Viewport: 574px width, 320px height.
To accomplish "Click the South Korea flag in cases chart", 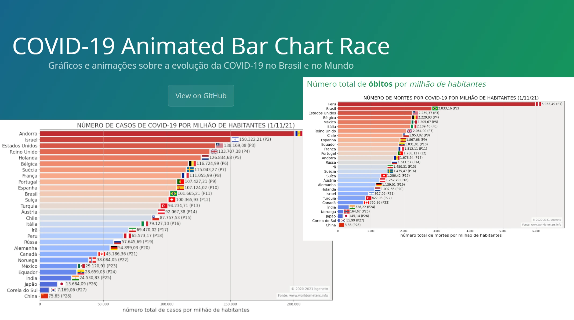I will 53,290.
